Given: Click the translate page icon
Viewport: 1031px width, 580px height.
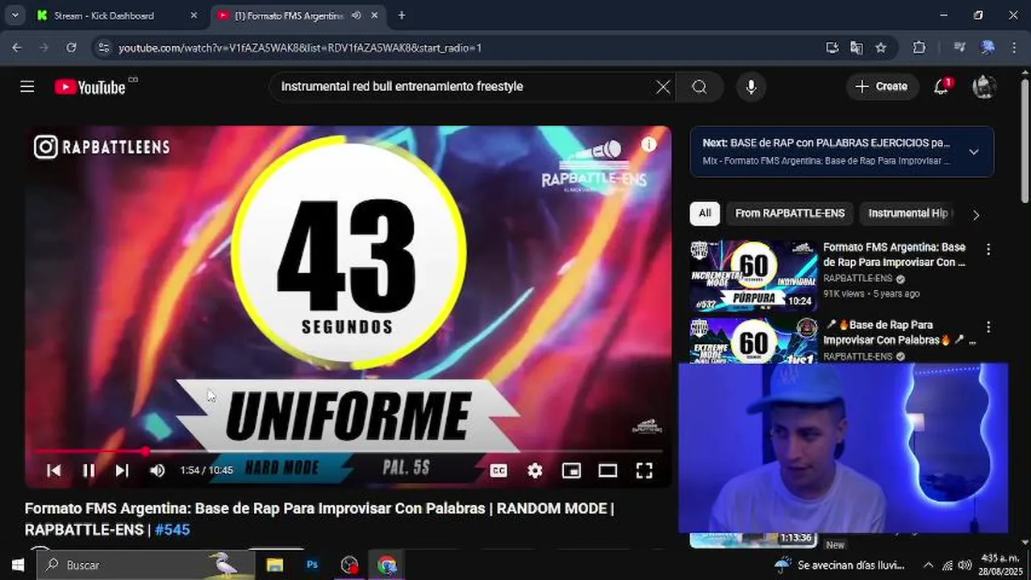Looking at the screenshot, I should tap(857, 48).
